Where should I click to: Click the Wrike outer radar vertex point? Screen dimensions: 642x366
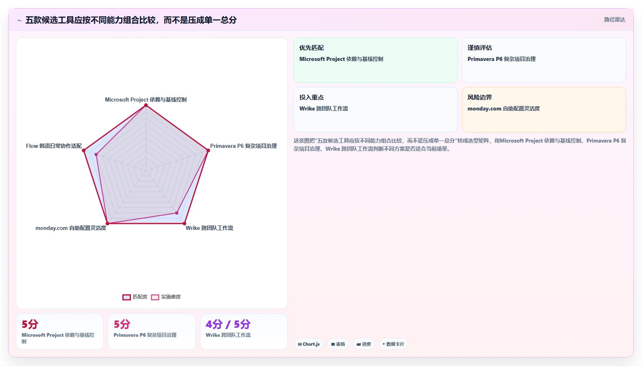pyautogui.click(x=184, y=223)
